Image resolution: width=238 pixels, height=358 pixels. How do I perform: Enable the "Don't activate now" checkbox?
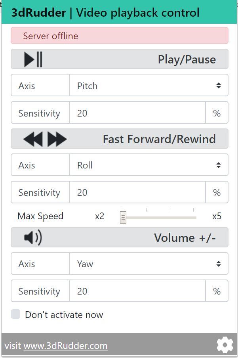point(15,314)
